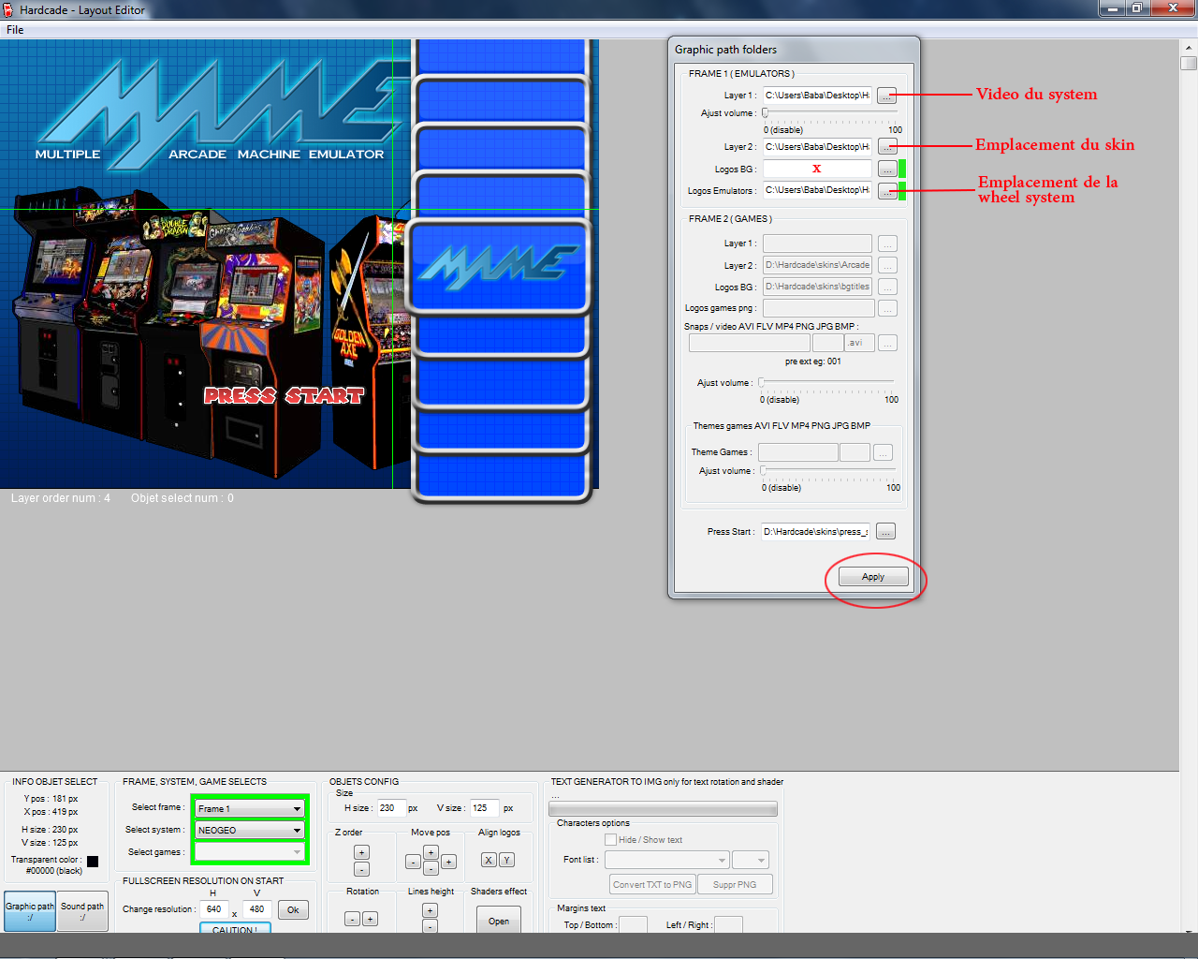The width and height of the screenshot is (1198, 959).
Task: Open the File menu
Action: tap(15, 30)
